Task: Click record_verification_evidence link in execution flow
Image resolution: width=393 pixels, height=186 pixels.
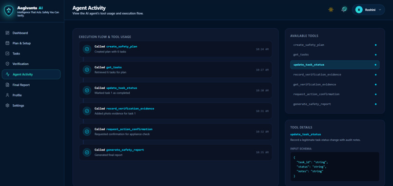Action: point(130,109)
